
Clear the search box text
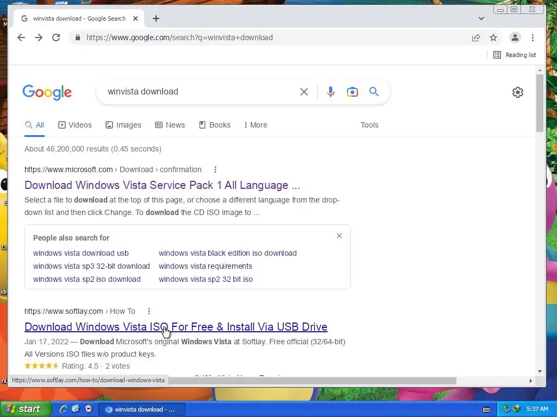[x=304, y=92]
